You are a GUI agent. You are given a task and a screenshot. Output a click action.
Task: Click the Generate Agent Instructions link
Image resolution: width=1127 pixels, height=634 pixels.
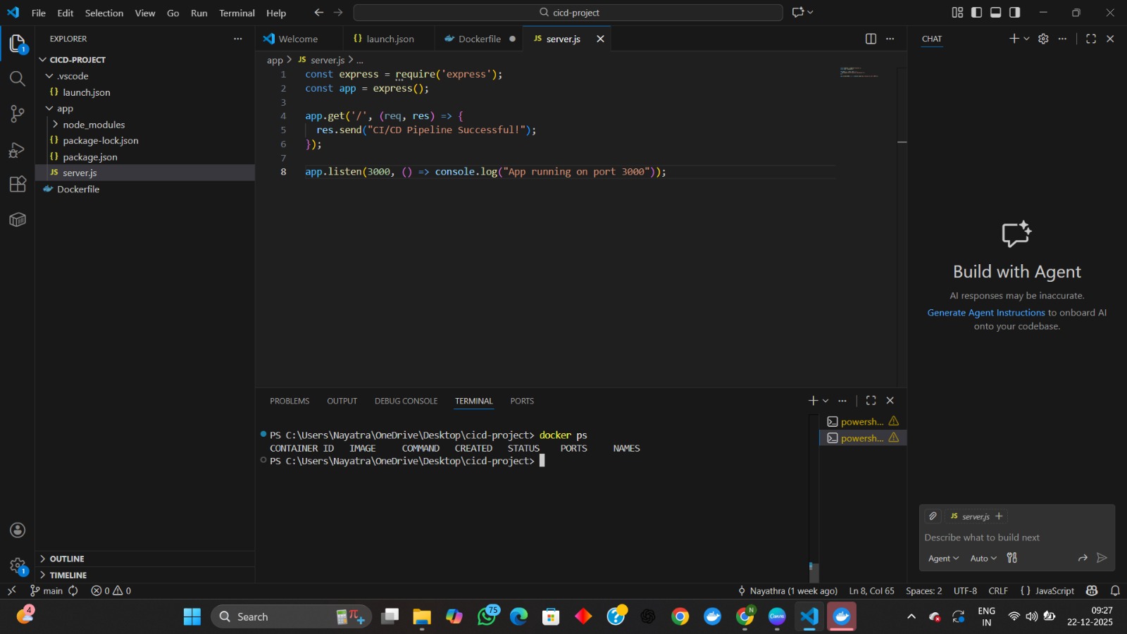click(x=985, y=313)
